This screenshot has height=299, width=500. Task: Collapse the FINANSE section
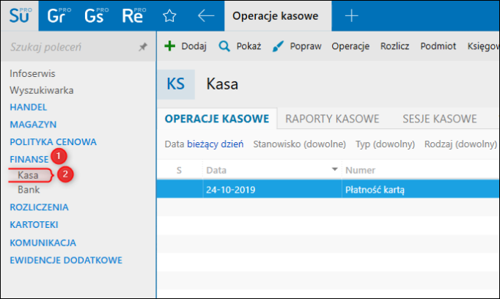click(29, 159)
